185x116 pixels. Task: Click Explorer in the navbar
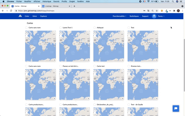tap(44, 16)
